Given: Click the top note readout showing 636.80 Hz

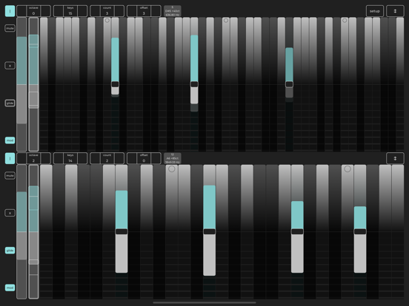Looking at the screenshot, I should point(173,11).
